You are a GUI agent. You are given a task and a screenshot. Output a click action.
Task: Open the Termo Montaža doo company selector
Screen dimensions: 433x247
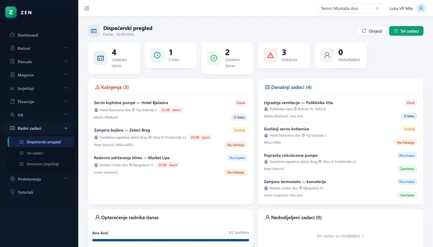click(x=350, y=9)
